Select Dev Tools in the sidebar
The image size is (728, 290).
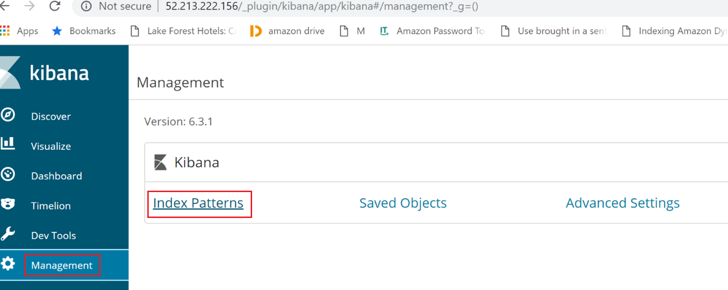[53, 235]
